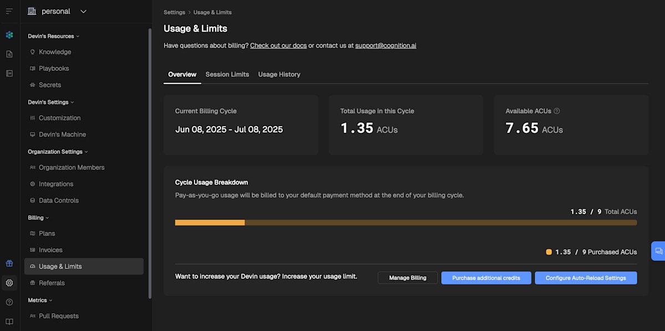Open the settings gear icon
Screen dimensions: 665x331
tap(9, 283)
